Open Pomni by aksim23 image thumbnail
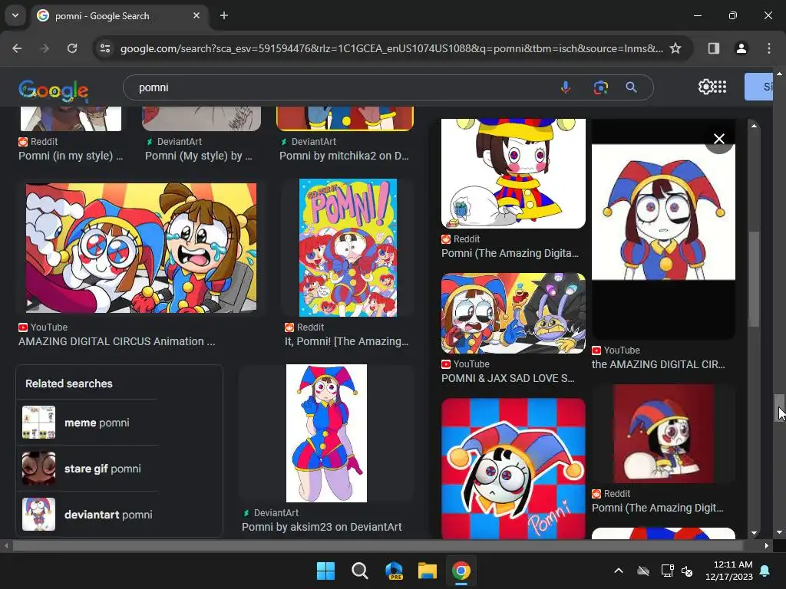786x589 pixels. point(326,433)
